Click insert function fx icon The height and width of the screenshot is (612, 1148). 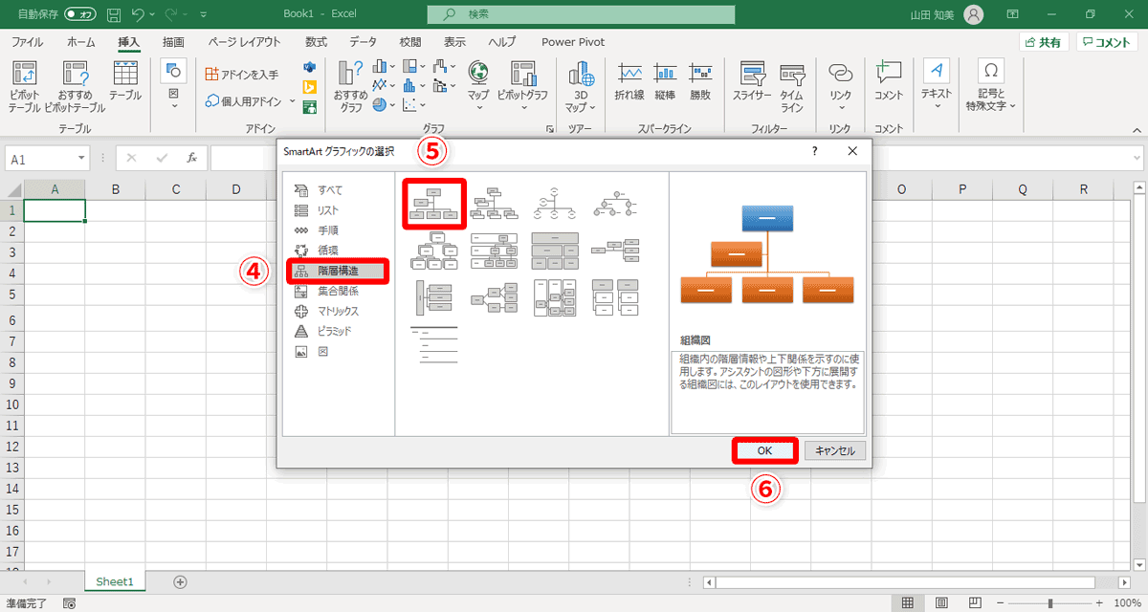coord(192,159)
